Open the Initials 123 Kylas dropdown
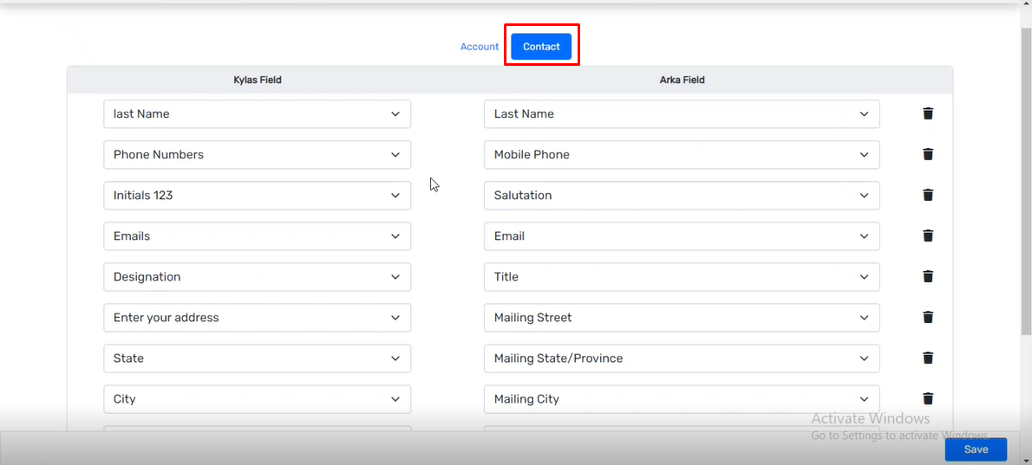 click(258, 195)
